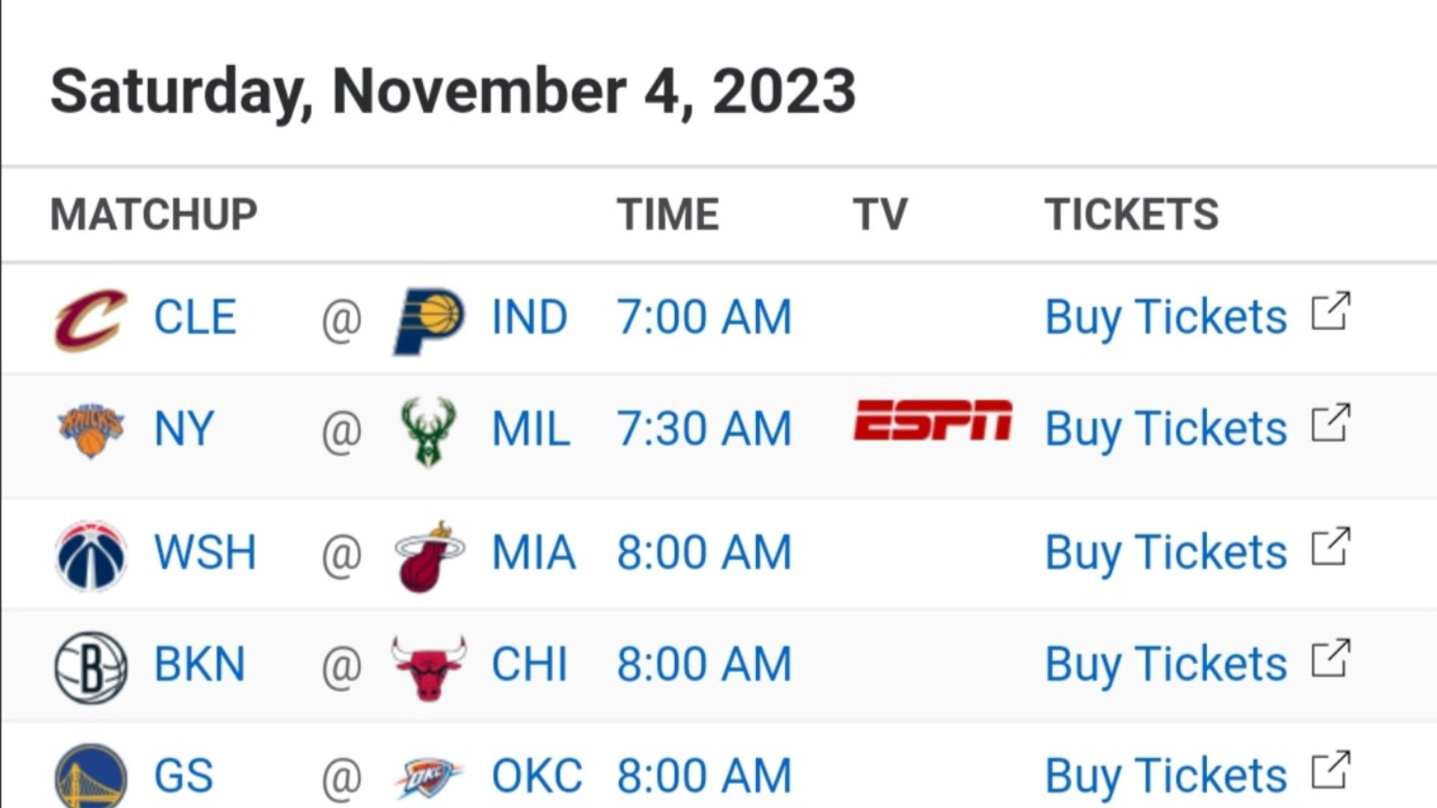
Task: Click Buy Tickets for NY at MIL
Action: click(x=1166, y=429)
